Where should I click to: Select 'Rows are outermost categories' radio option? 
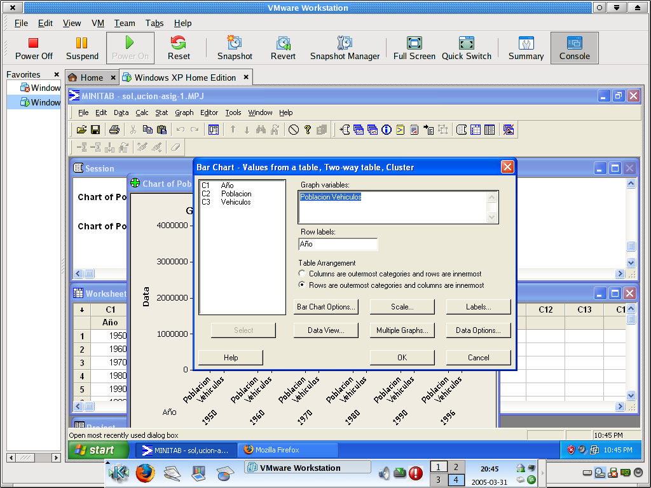click(x=302, y=285)
